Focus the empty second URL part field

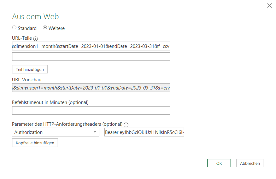point(91,56)
